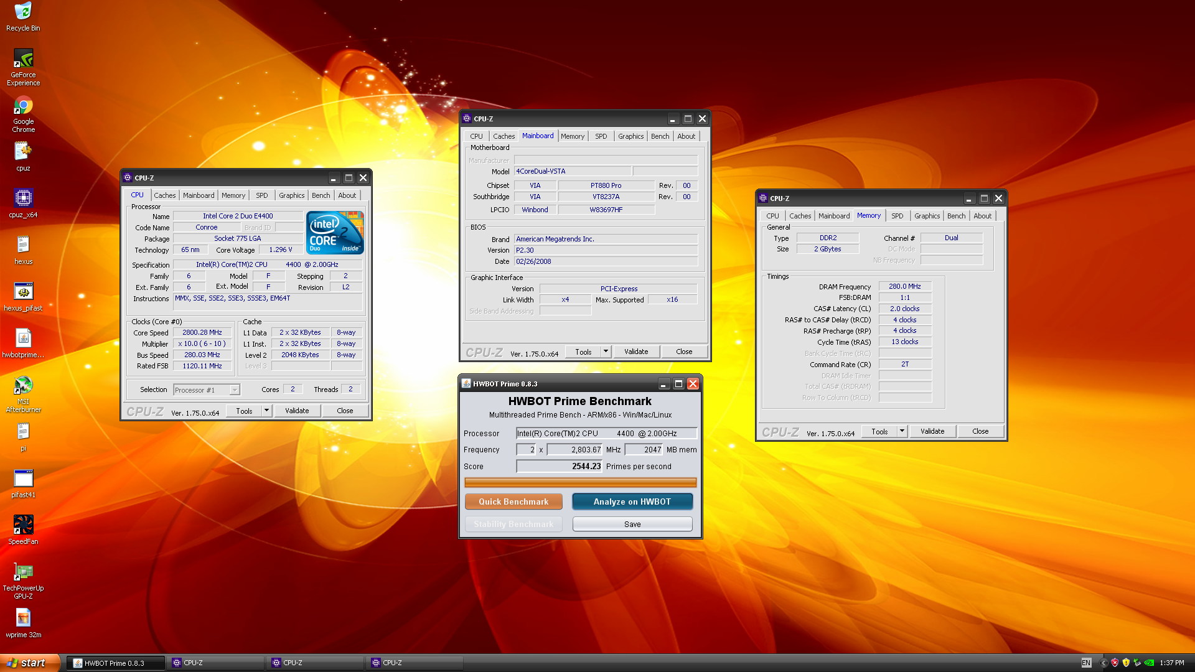Open the pi text file icon
Screen dimensions: 1195x672
tap(23, 436)
